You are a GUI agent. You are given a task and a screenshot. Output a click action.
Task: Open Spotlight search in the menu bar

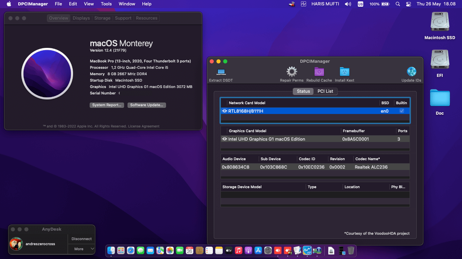pos(398,4)
